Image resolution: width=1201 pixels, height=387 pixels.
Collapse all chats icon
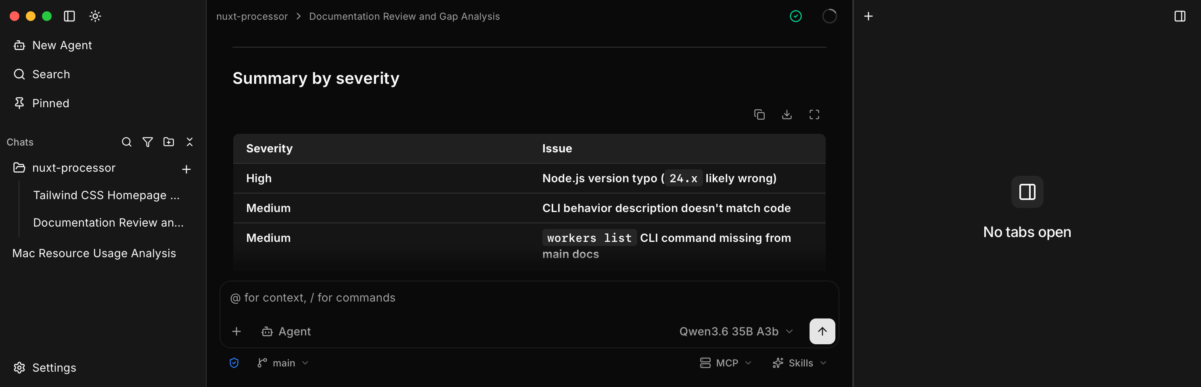point(189,142)
